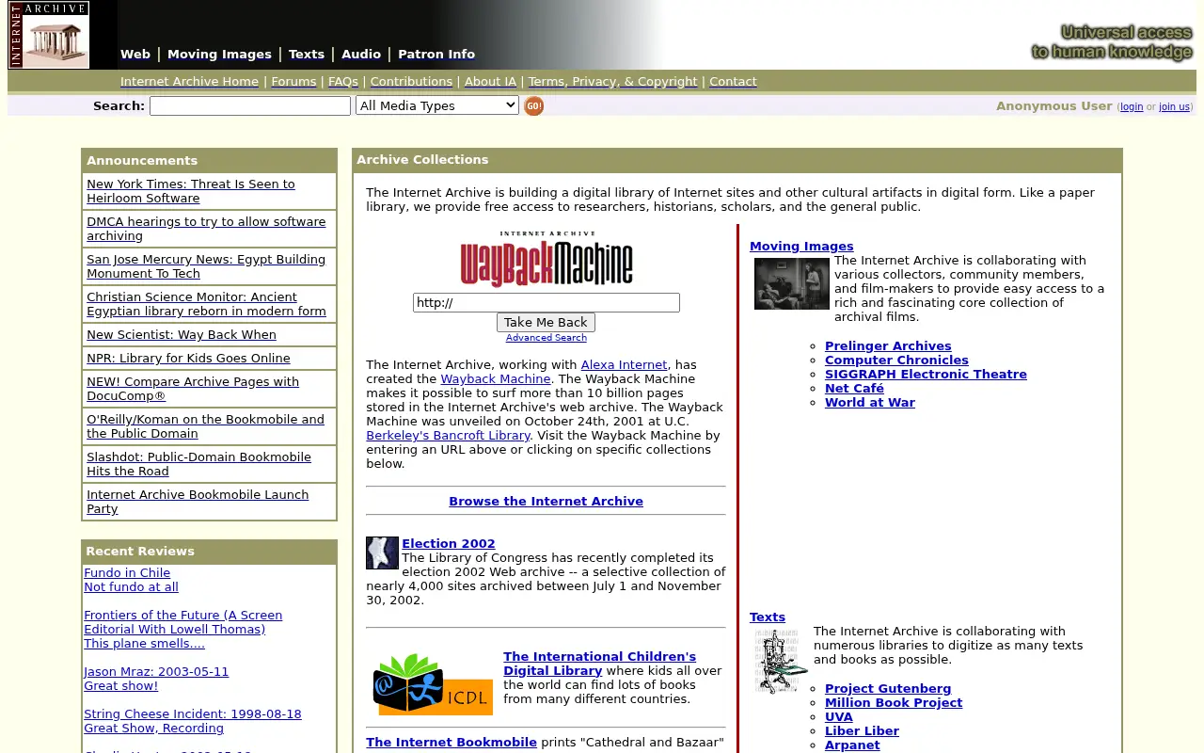Select the Texts navigation tab
This screenshot has width=1204, height=753.
[x=307, y=55]
